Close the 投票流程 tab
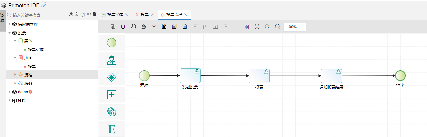The height and width of the screenshot is (137, 427). coord(186,15)
